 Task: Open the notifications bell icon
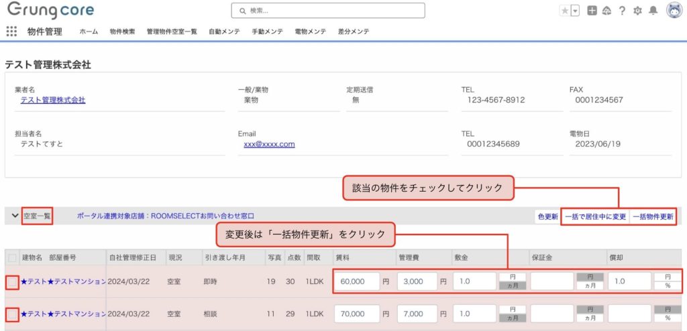pyautogui.click(x=653, y=11)
